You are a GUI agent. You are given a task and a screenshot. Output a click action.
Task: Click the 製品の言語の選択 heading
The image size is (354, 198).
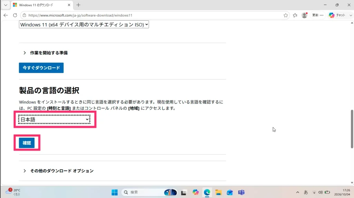(49, 90)
